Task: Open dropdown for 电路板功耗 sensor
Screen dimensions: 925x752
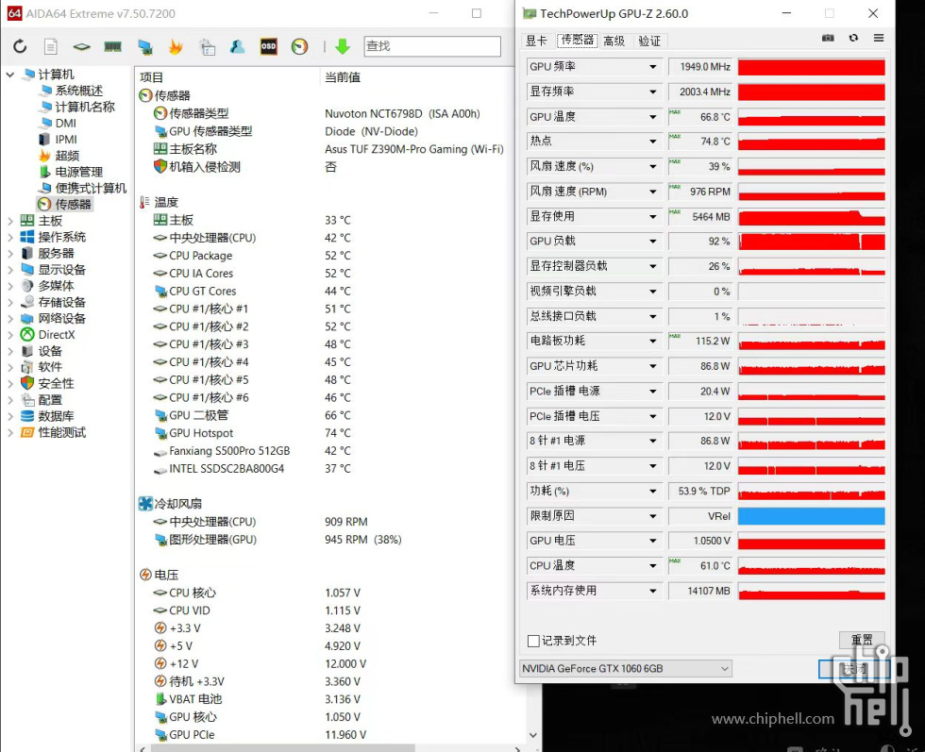Action: pos(652,341)
